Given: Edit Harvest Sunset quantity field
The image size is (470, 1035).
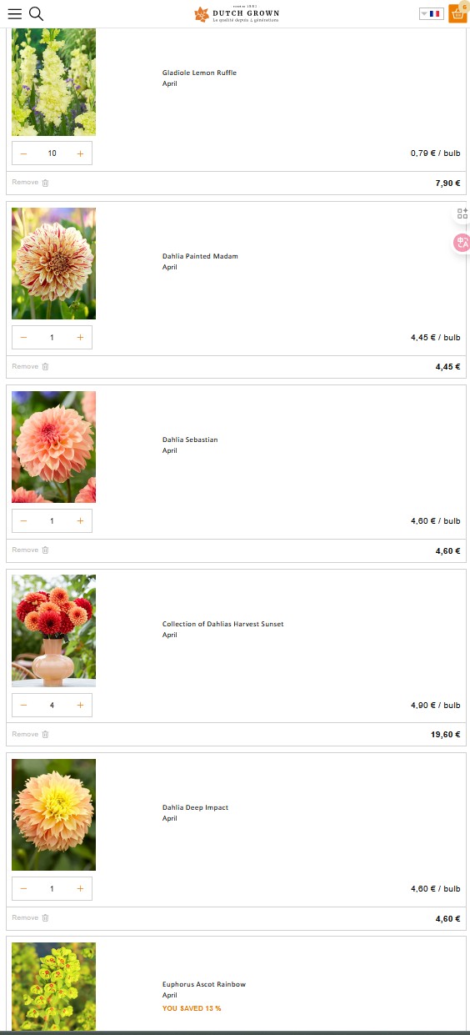Looking at the screenshot, I should pyautogui.click(x=52, y=706).
